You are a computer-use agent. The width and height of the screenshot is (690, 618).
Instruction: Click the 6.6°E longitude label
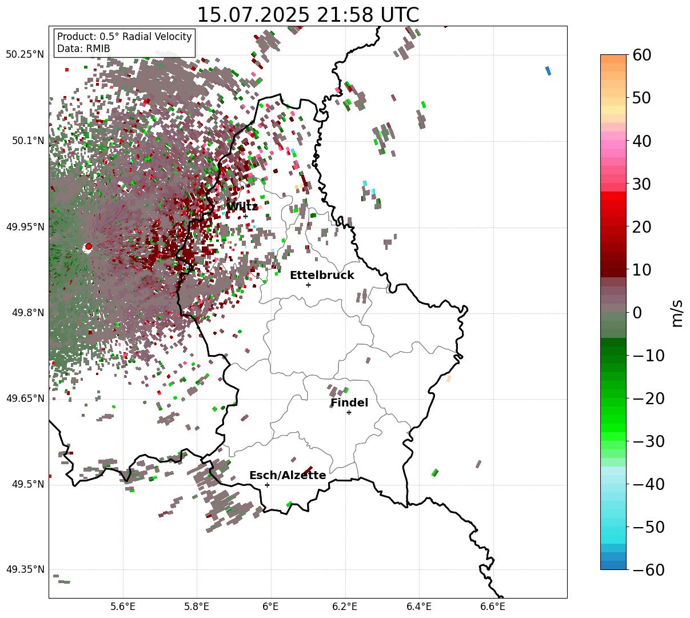click(x=493, y=607)
